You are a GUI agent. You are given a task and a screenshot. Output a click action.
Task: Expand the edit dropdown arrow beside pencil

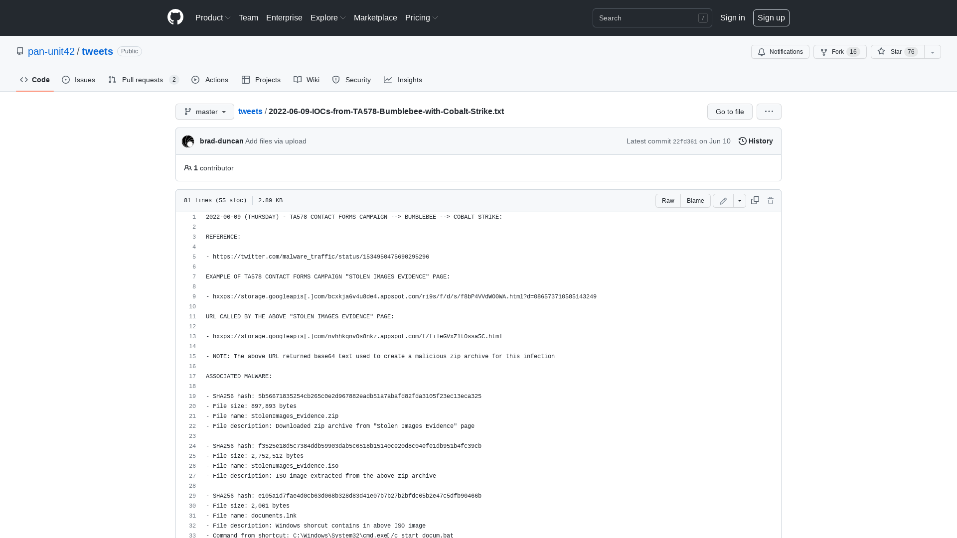point(739,200)
